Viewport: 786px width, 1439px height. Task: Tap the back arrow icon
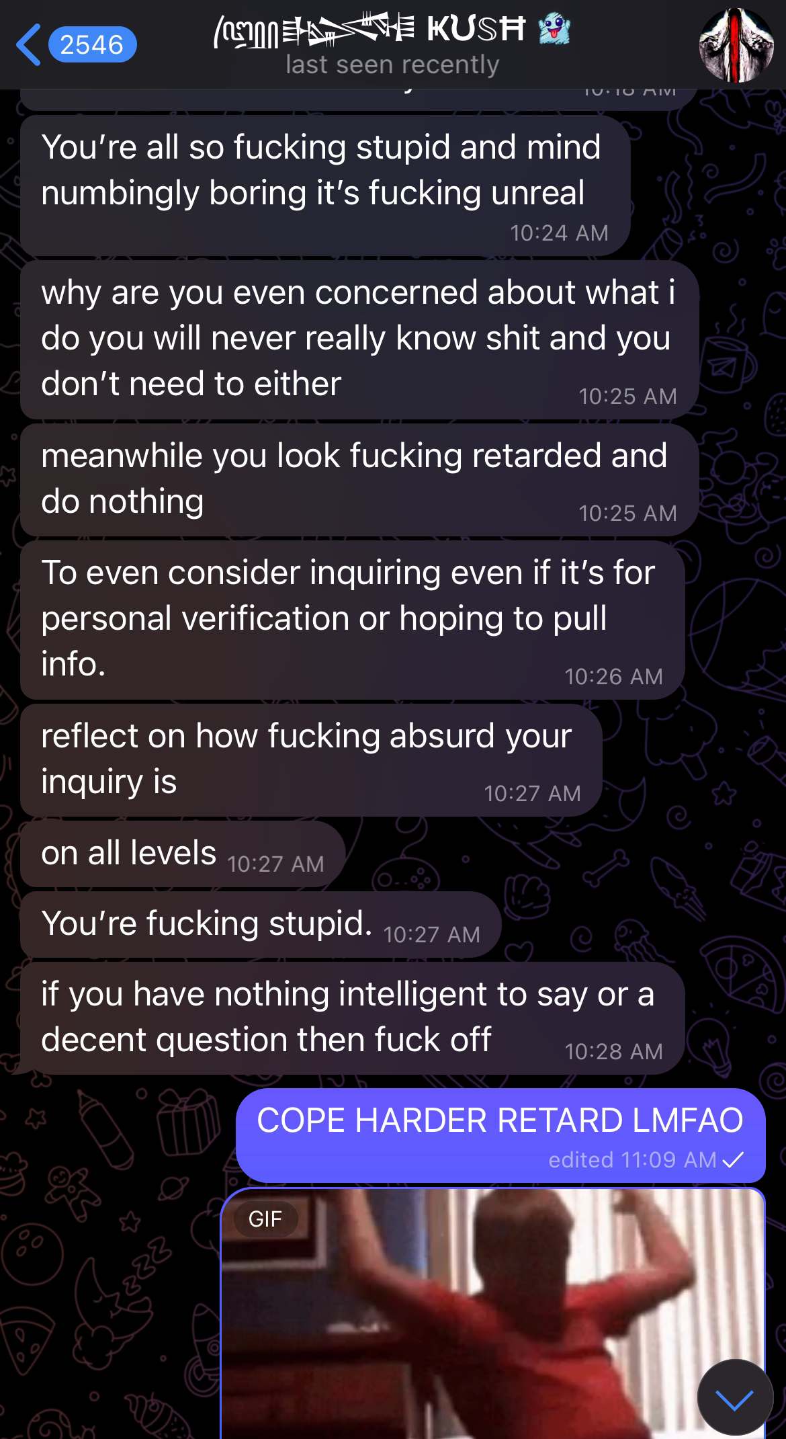click(28, 44)
